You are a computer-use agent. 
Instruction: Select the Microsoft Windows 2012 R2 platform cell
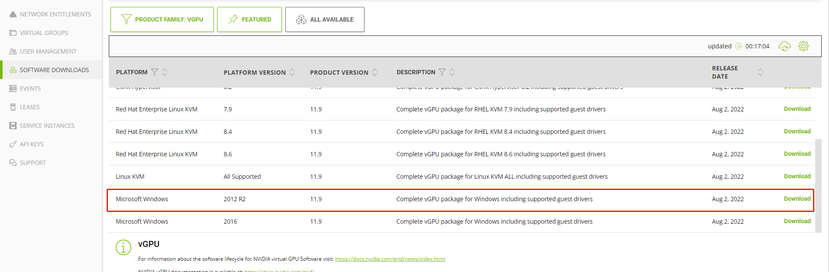(x=142, y=199)
